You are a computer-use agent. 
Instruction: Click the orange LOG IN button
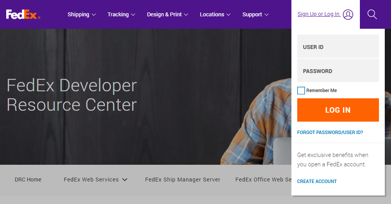pos(338,110)
